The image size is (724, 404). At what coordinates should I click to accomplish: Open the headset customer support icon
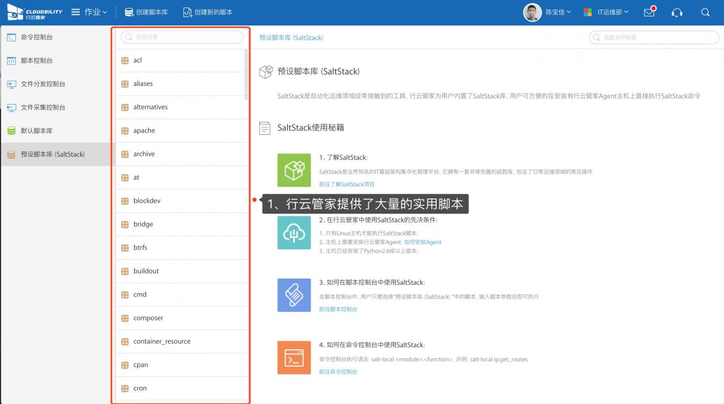[676, 12]
